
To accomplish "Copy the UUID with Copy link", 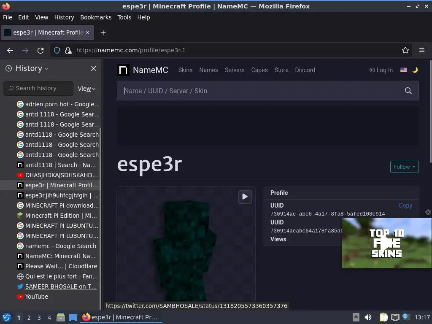I will (x=405, y=205).
